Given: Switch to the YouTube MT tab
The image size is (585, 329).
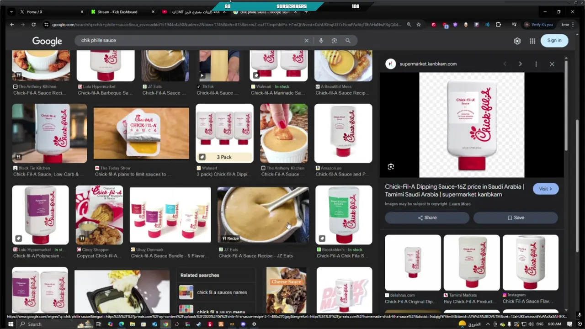Looking at the screenshot, I should (194, 12).
